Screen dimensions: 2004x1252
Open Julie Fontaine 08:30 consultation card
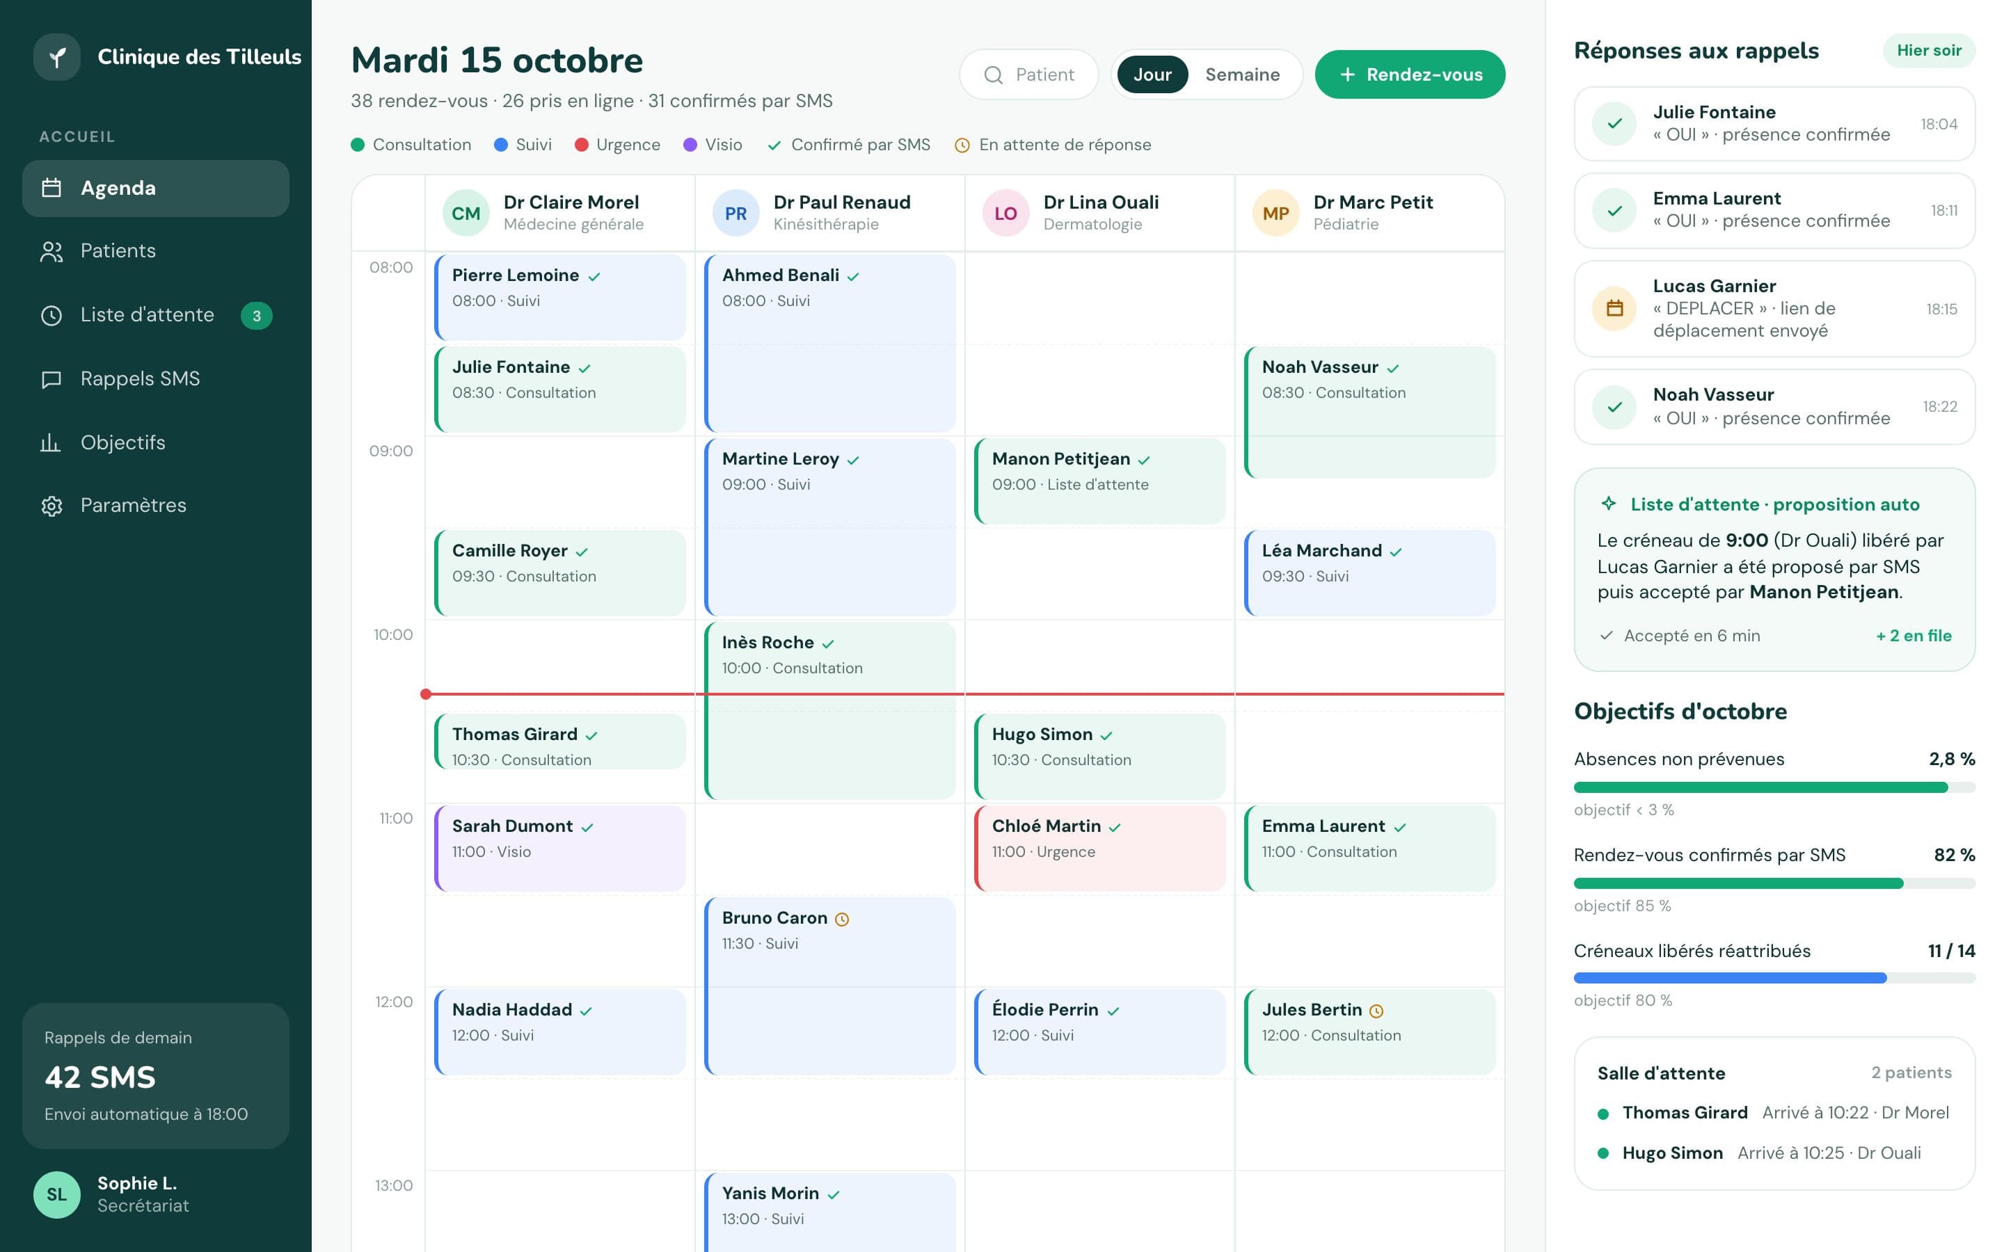pyautogui.click(x=559, y=390)
